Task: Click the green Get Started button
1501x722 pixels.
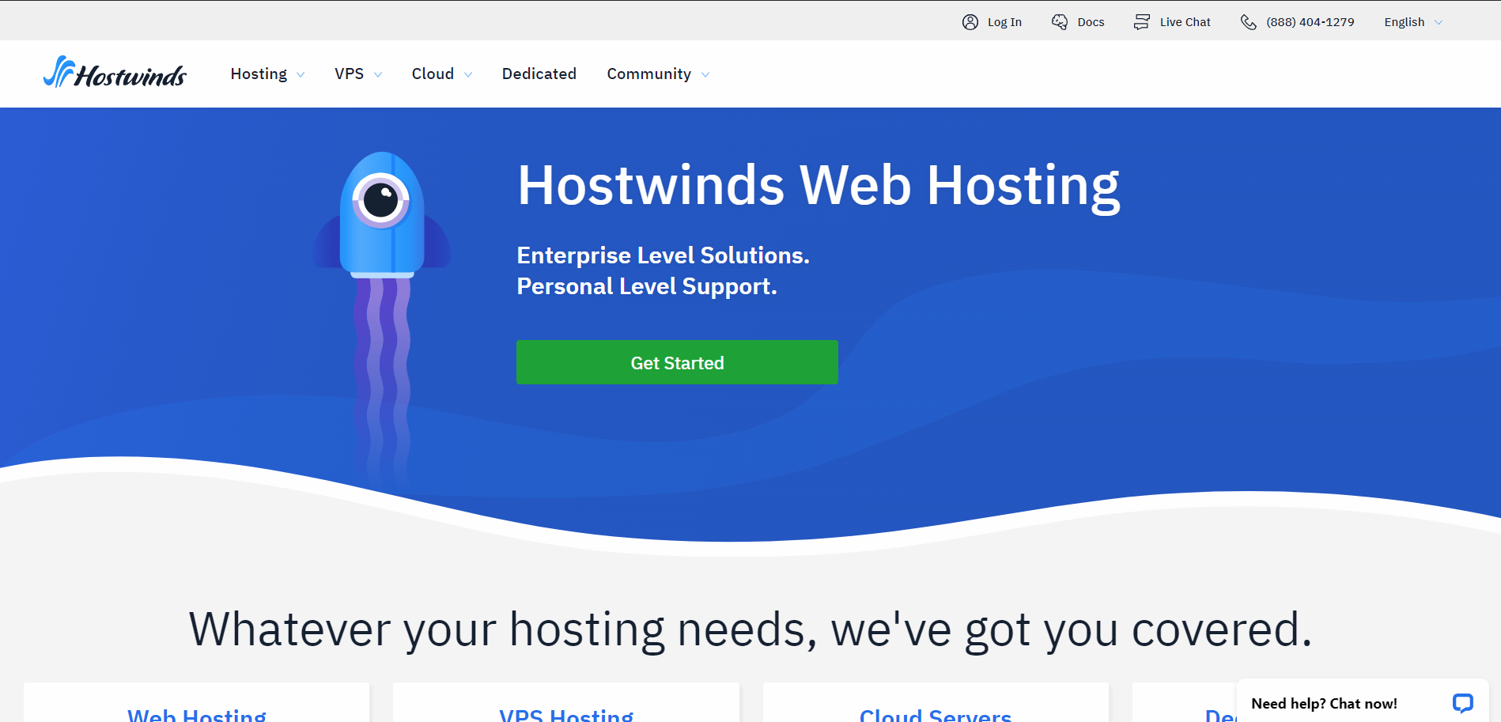Action: click(677, 362)
